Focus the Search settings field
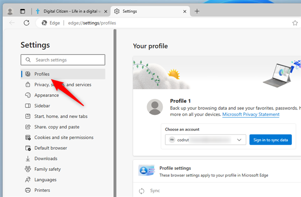The width and height of the screenshot is (301, 197). (x=63, y=60)
